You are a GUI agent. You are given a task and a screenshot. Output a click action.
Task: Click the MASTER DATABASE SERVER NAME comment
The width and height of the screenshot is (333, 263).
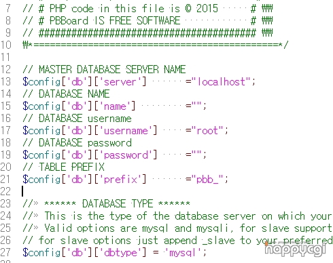104,69
